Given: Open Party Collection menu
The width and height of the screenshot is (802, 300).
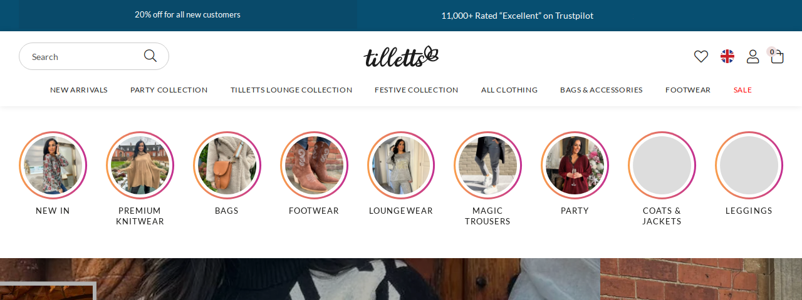Looking at the screenshot, I should [169, 90].
